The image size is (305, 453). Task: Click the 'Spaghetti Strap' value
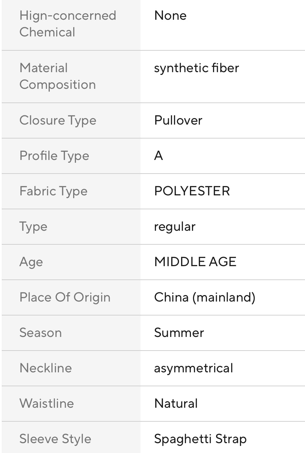click(200, 439)
